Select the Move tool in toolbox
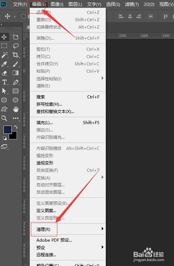The width and height of the screenshot is (174, 266). pos(4,37)
